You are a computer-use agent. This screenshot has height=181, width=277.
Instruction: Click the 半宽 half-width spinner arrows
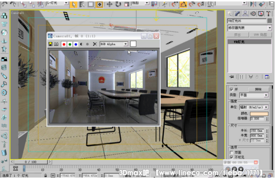tap(267, 136)
